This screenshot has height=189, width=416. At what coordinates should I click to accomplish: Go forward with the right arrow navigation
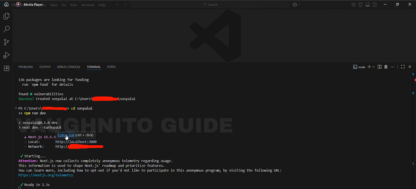click(x=125, y=5)
